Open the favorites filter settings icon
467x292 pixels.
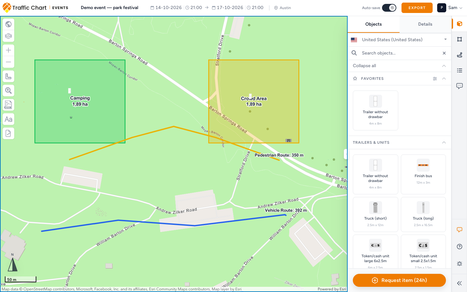[x=435, y=79]
